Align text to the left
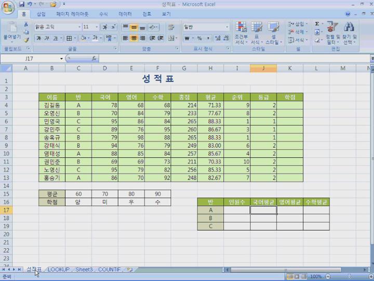This screenshot has width=374, height=281. (125, 38)
